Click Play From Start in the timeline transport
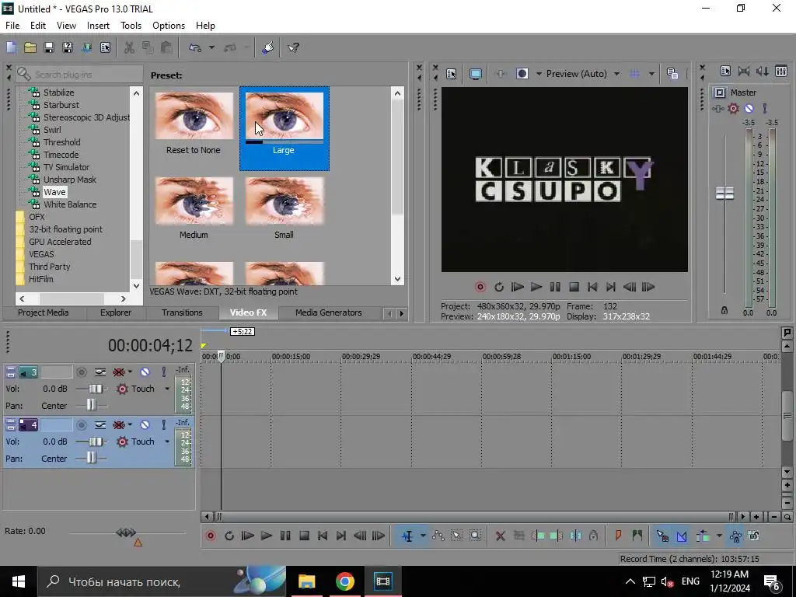This screenshot has width=796, height=597. point(248,536)
